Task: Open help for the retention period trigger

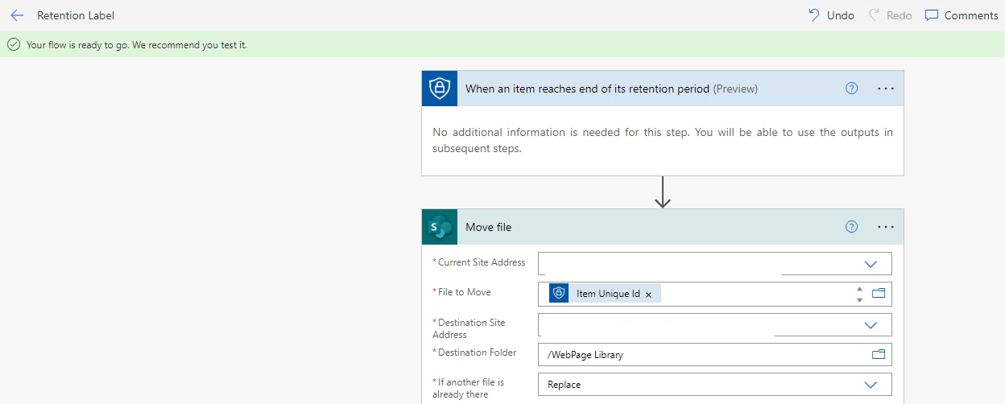Action: tap(851, 89)
